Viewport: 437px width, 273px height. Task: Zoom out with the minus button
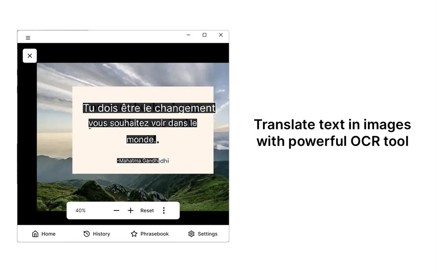click(x=116, y=210)
